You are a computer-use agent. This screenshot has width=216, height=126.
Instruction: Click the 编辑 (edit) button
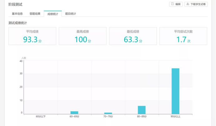176,4
